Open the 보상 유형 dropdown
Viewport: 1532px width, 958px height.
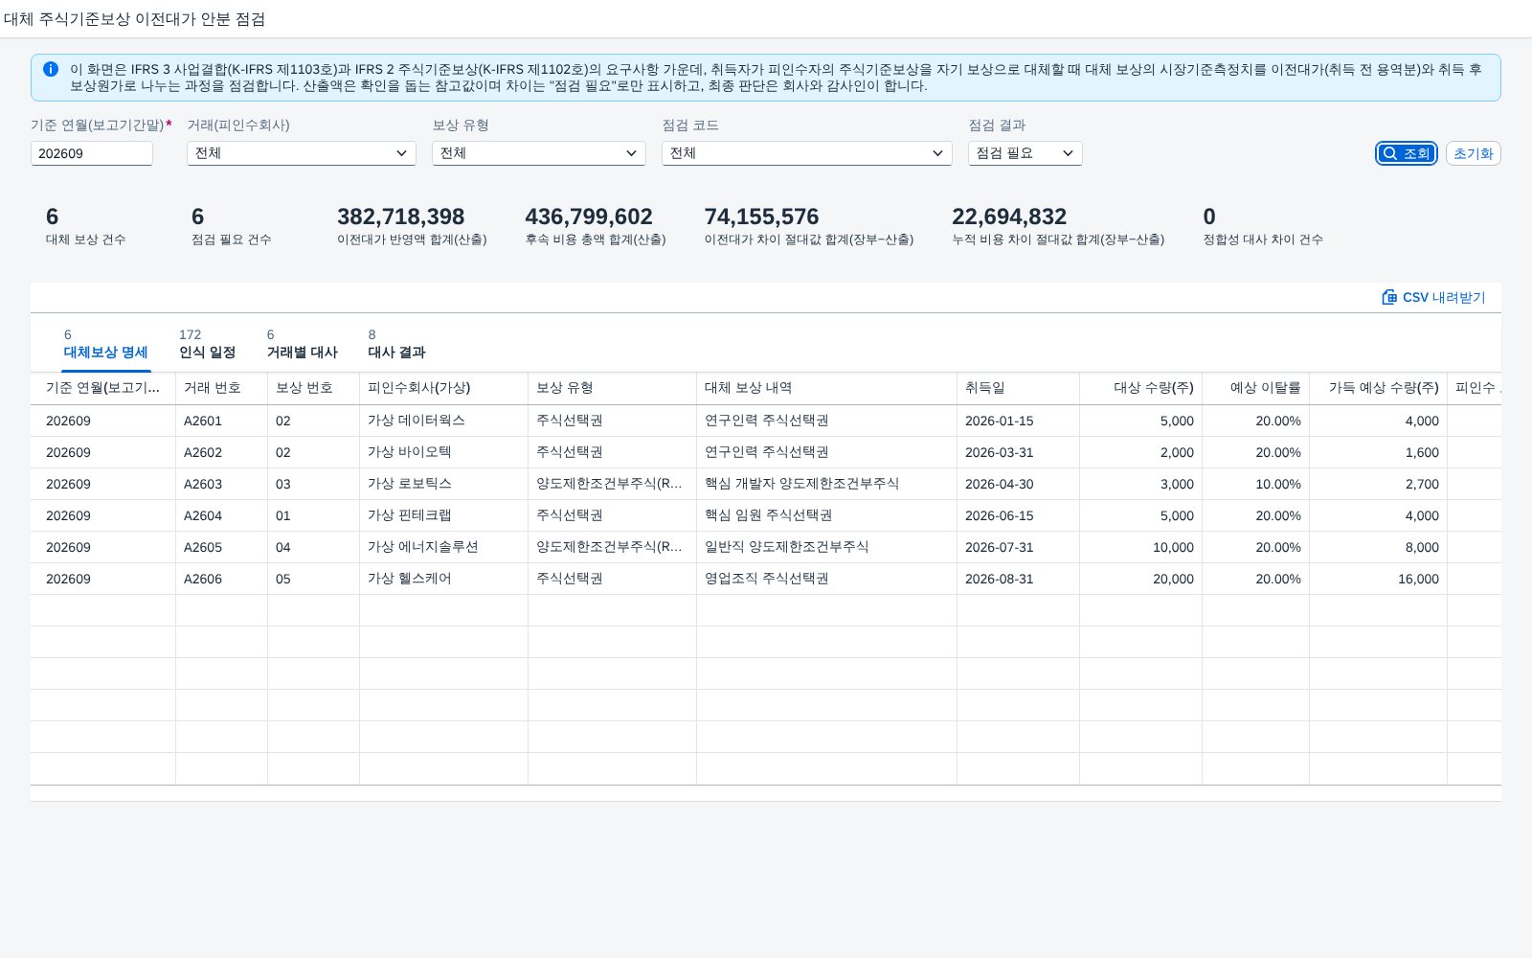[539, 153]
